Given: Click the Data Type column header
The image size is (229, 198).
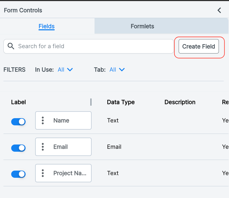Looking at the screenshot, I should click(121, 102).
